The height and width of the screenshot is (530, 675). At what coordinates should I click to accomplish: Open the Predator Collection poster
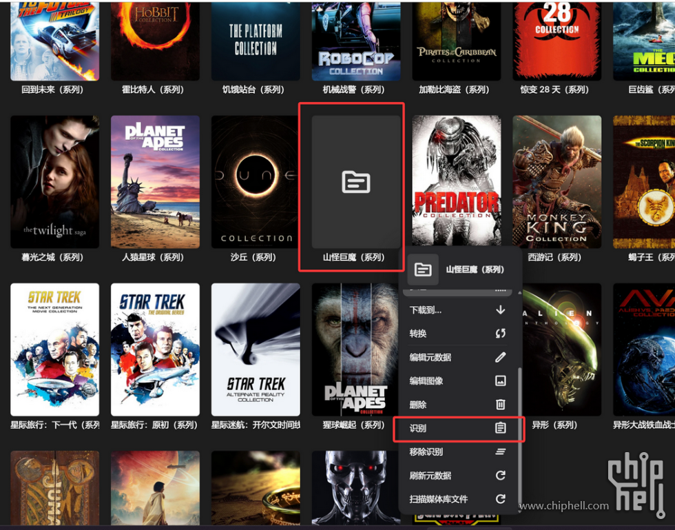[456, 181]
